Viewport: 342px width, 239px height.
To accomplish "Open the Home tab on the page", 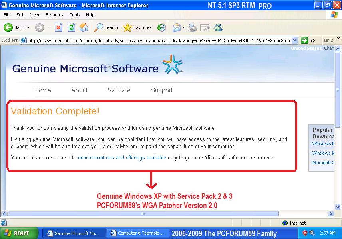I will [x=42, y=90].
